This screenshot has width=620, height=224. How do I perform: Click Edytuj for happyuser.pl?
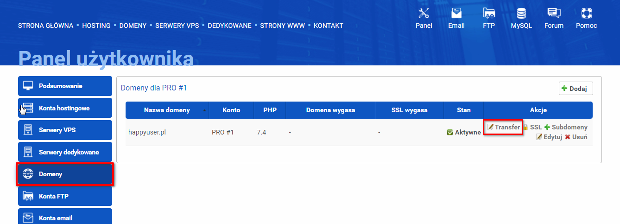(x=549, y=137)
